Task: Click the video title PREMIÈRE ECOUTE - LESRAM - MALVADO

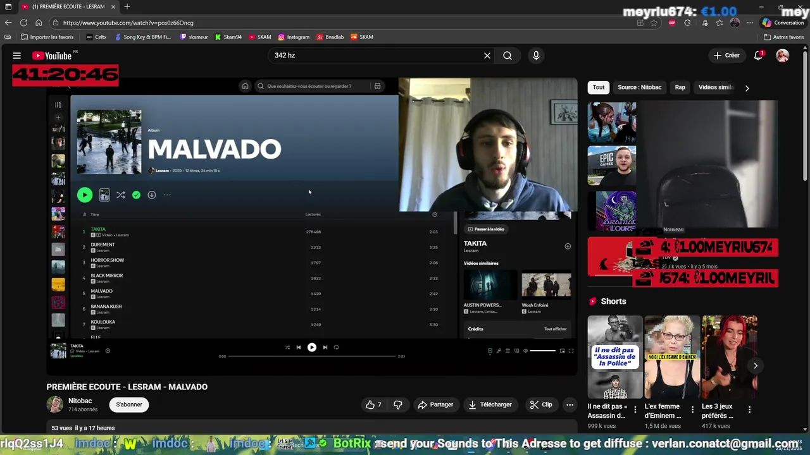Action: pos(127,387)
